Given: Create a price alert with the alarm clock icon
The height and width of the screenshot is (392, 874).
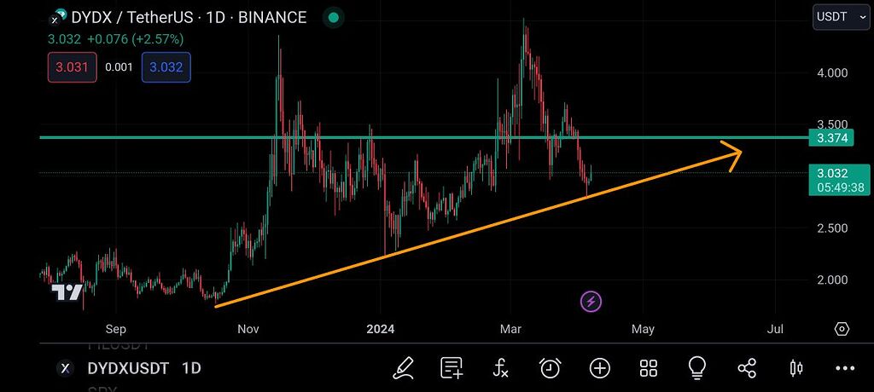Looking at the screenshot, I should 551,368.
